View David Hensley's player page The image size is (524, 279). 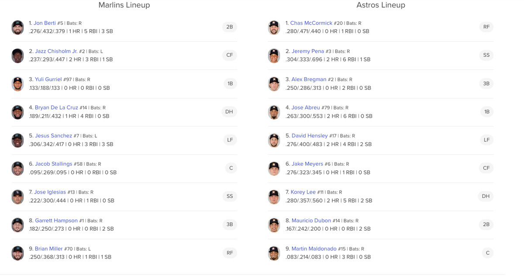(x=310, y=136)
